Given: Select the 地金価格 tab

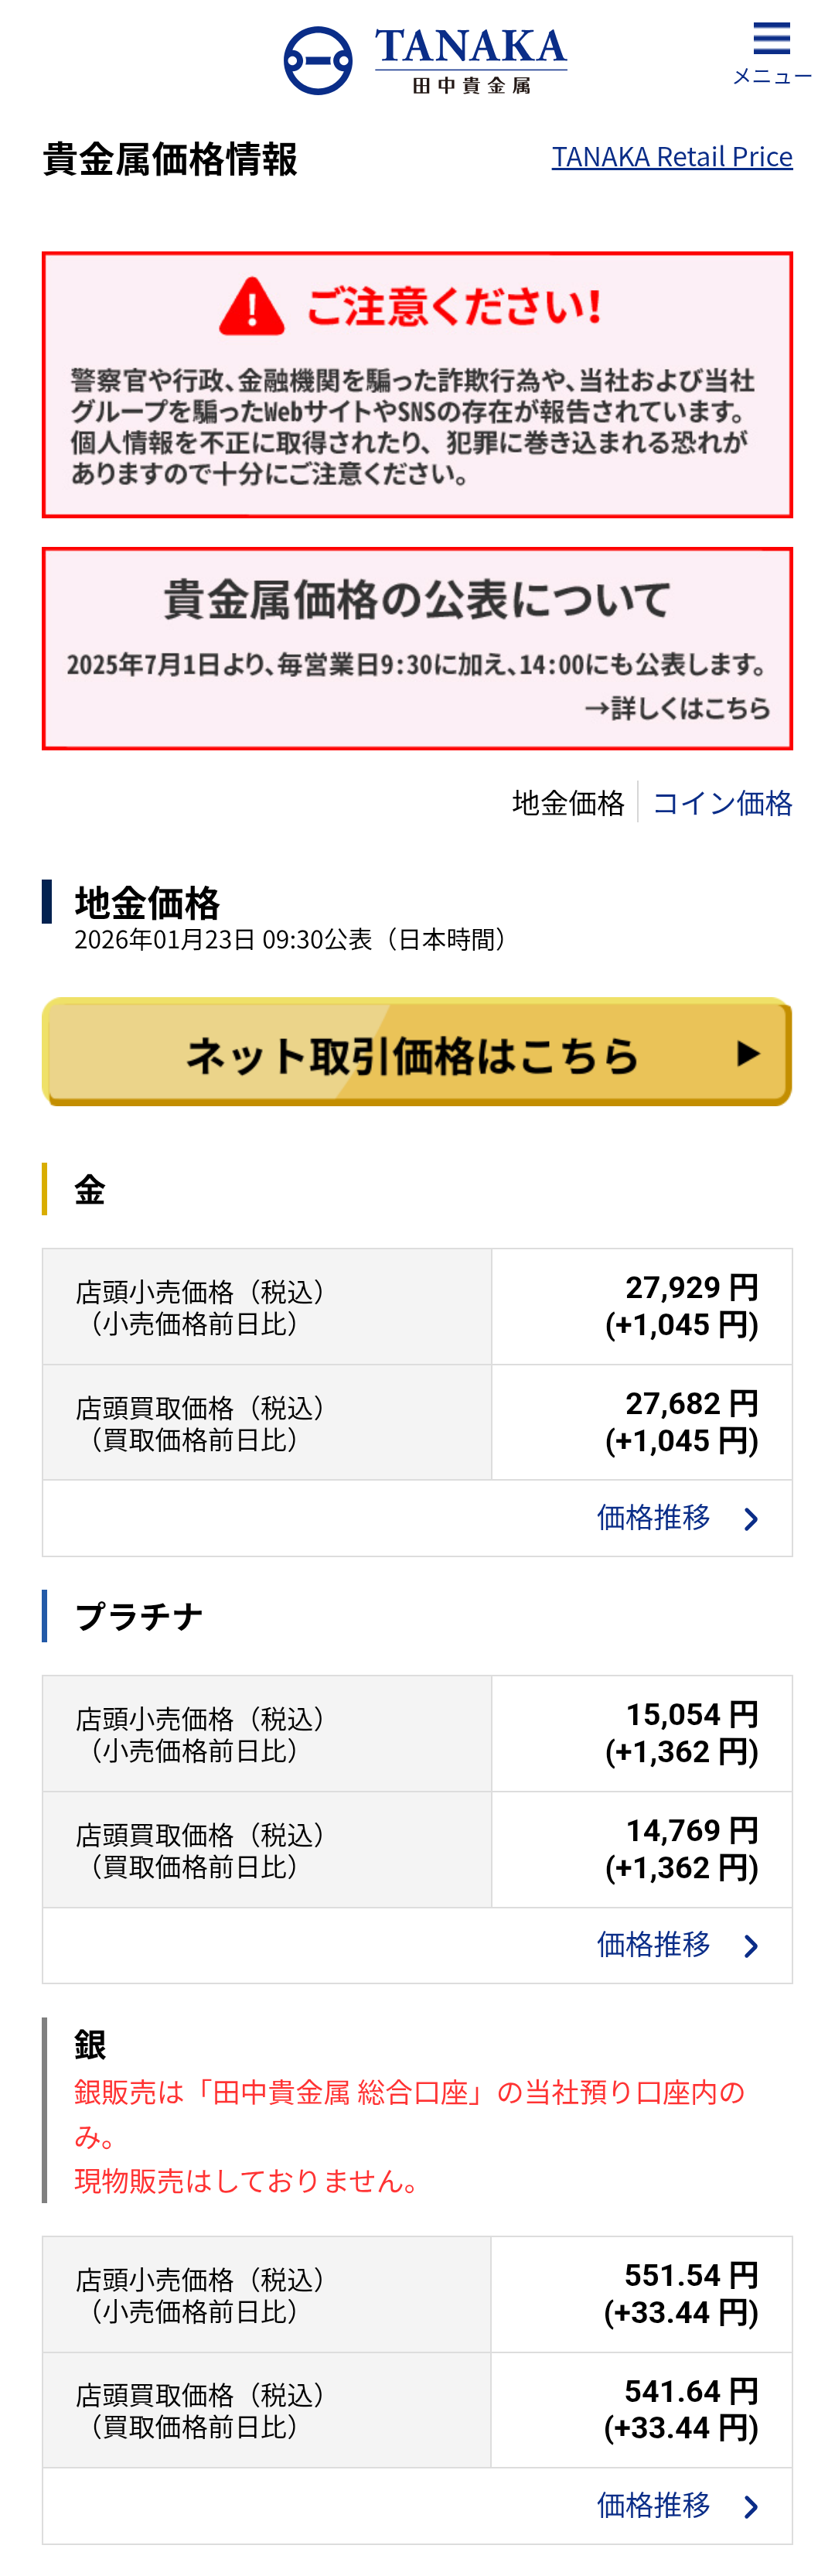Looking at the screenshot, I should click(x=568, y=803).
